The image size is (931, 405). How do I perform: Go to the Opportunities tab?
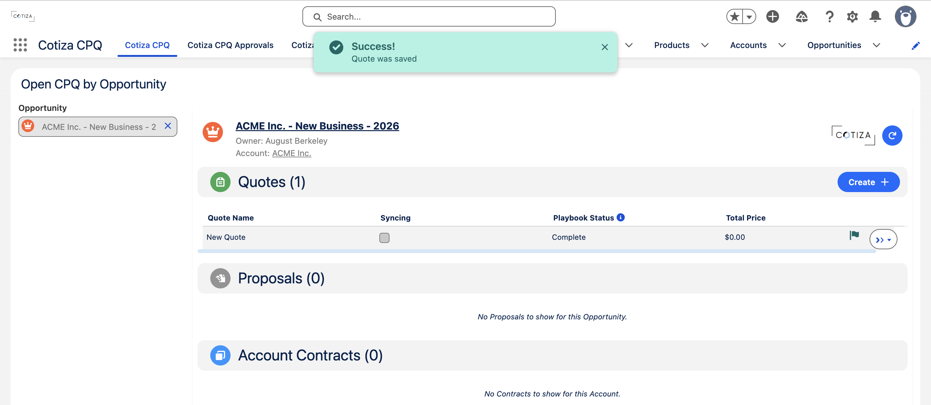coord(834,45)
